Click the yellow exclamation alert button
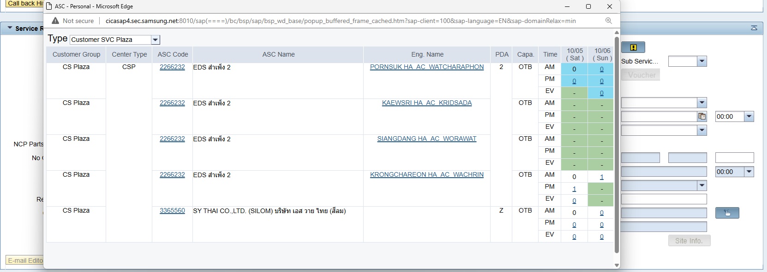Viewport: 767px width, 272px height. tap(633, 47)
